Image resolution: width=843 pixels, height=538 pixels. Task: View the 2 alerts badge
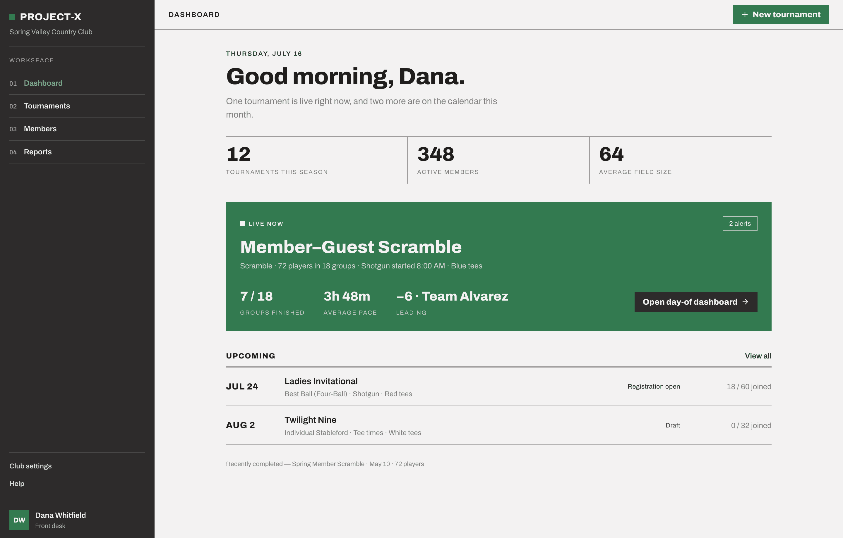click(740, 223)
